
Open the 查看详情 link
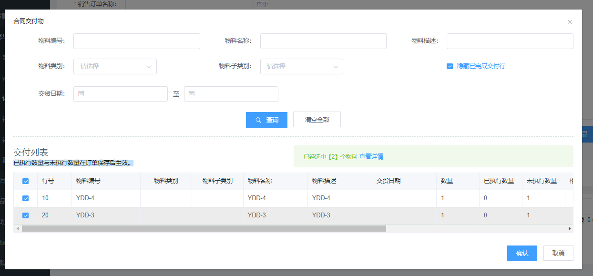click(371, 156)
